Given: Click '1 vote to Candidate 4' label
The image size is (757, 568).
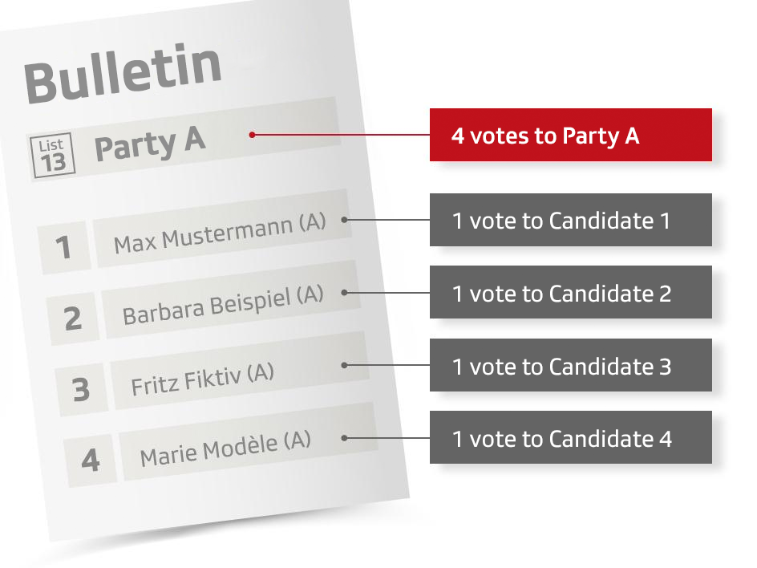Looking at the screenshot, I should click(570, 438).
